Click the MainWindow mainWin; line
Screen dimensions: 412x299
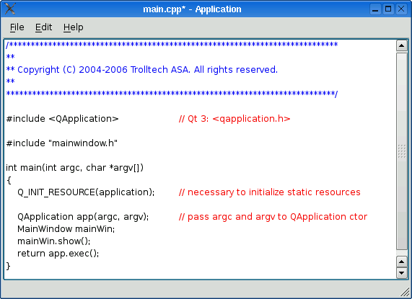click(x=66, y=229)
